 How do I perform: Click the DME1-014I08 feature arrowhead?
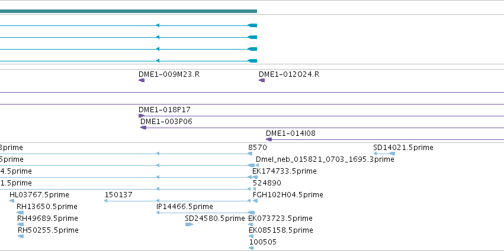(269, 139)
